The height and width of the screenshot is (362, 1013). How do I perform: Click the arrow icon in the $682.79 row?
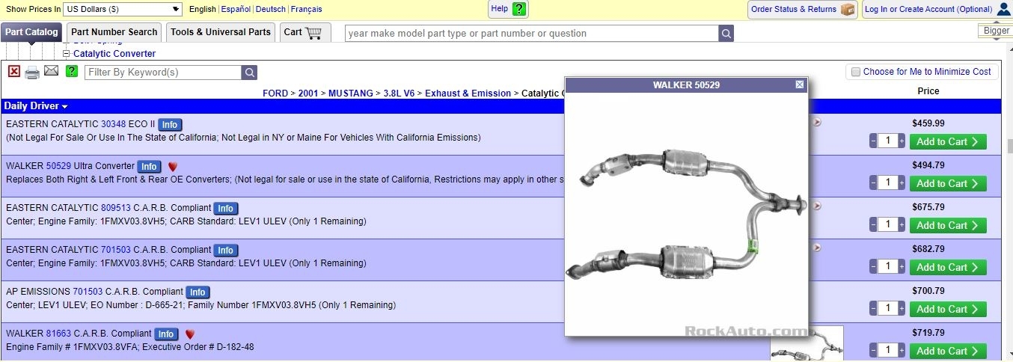point(817,248)
